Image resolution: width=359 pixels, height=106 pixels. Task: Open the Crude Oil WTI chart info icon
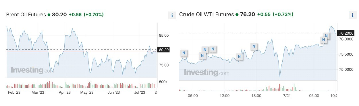(x=352, y=15)
